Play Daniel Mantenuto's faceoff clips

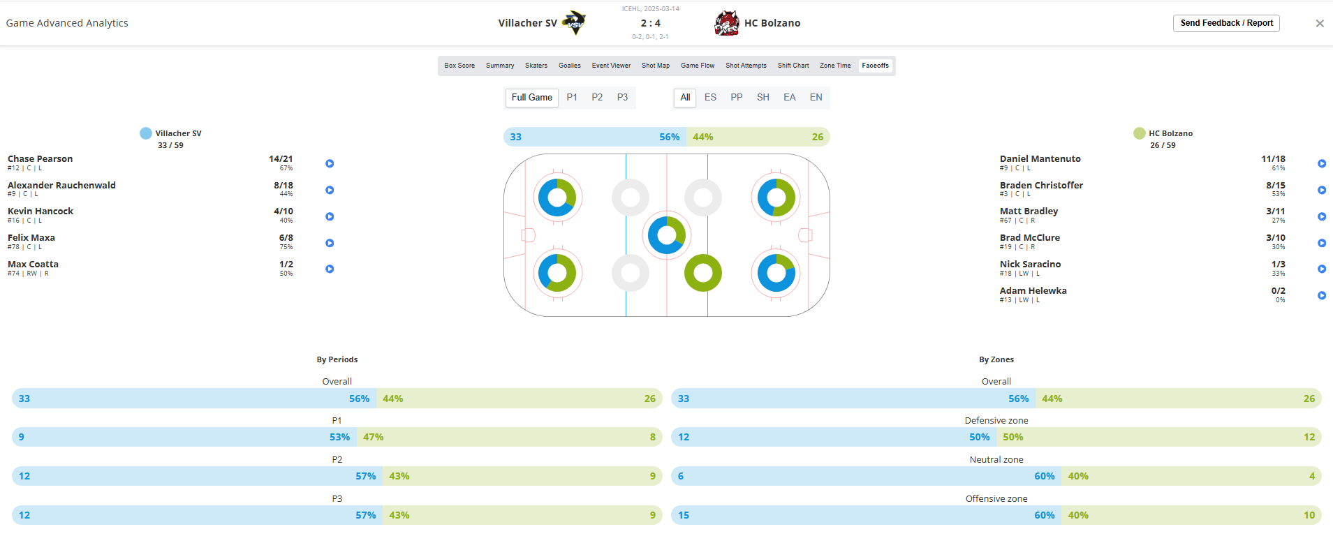click(x=1321, y=163)
